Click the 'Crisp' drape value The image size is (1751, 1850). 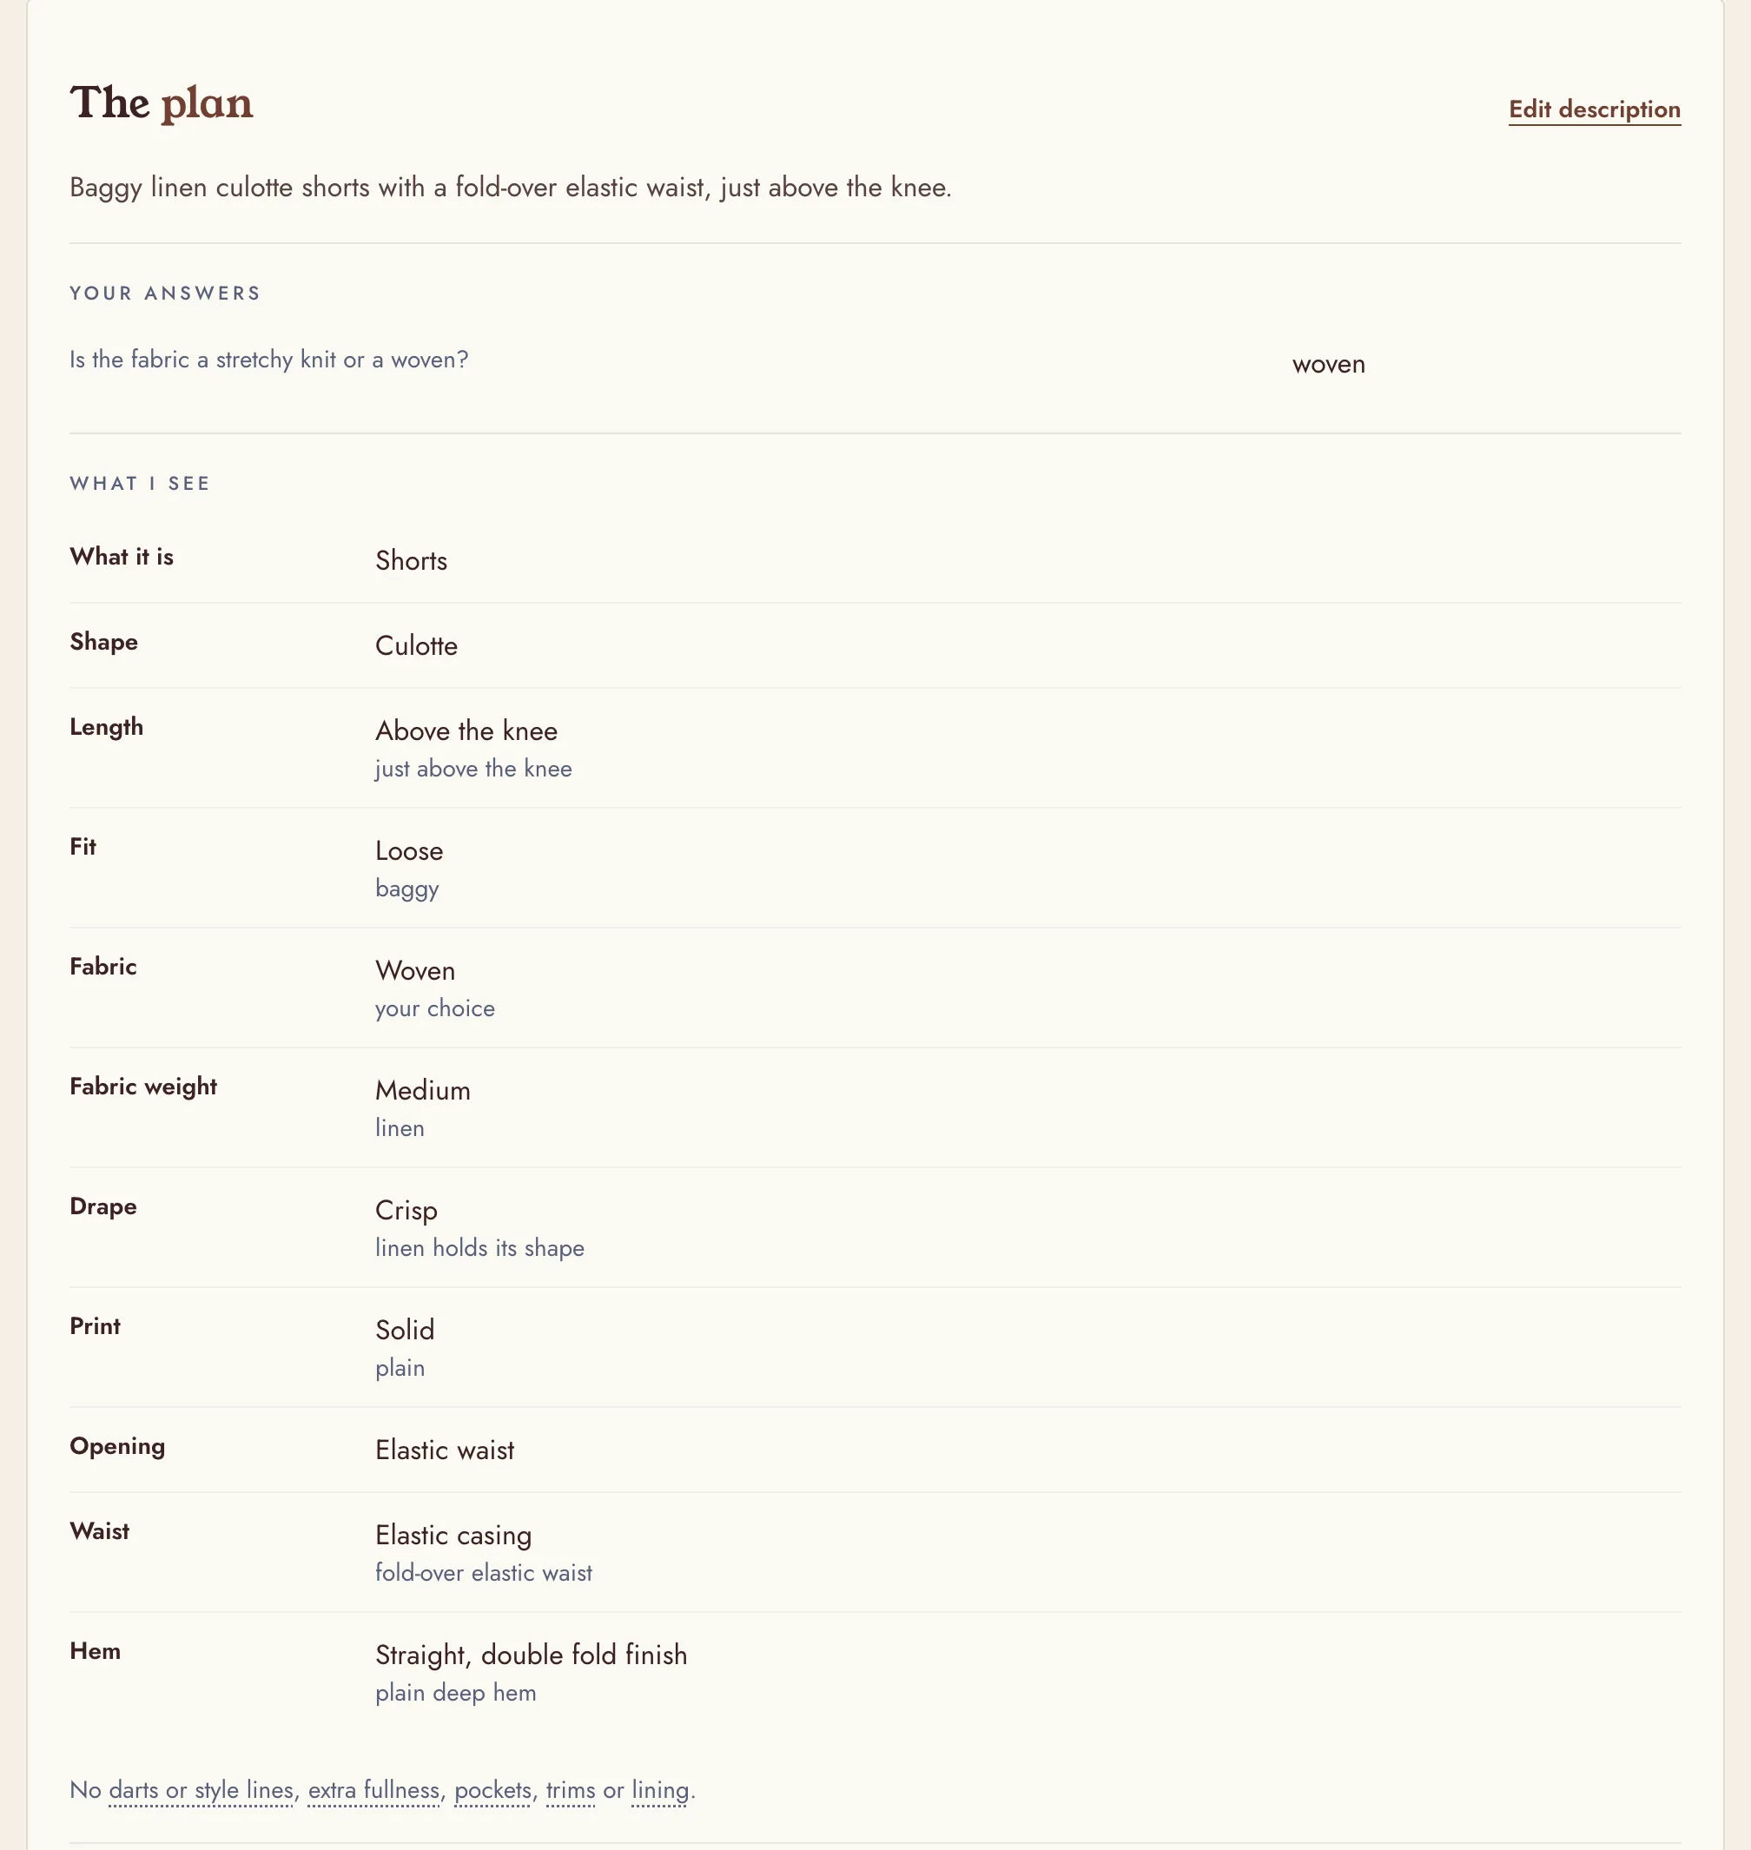[406, 1211]
